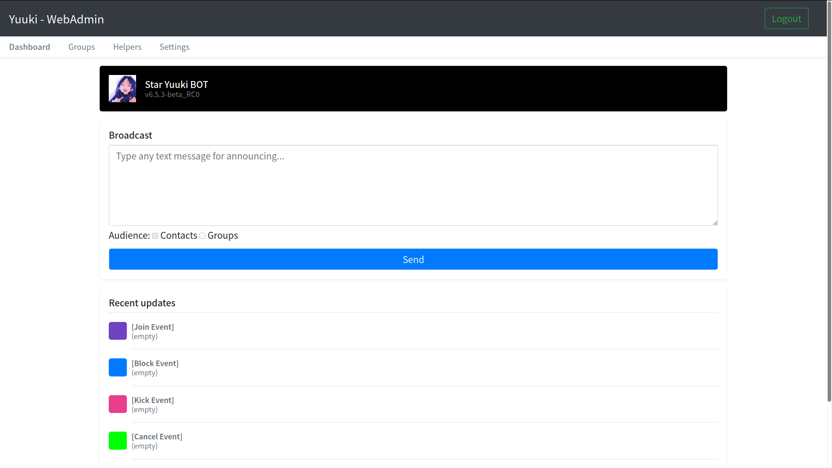Grab the textarea resize handle corner
Screen dimensions: 832x468
(x=715, y=223)
